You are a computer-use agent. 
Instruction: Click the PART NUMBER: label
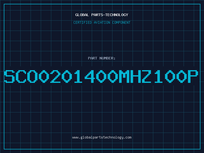102,58
